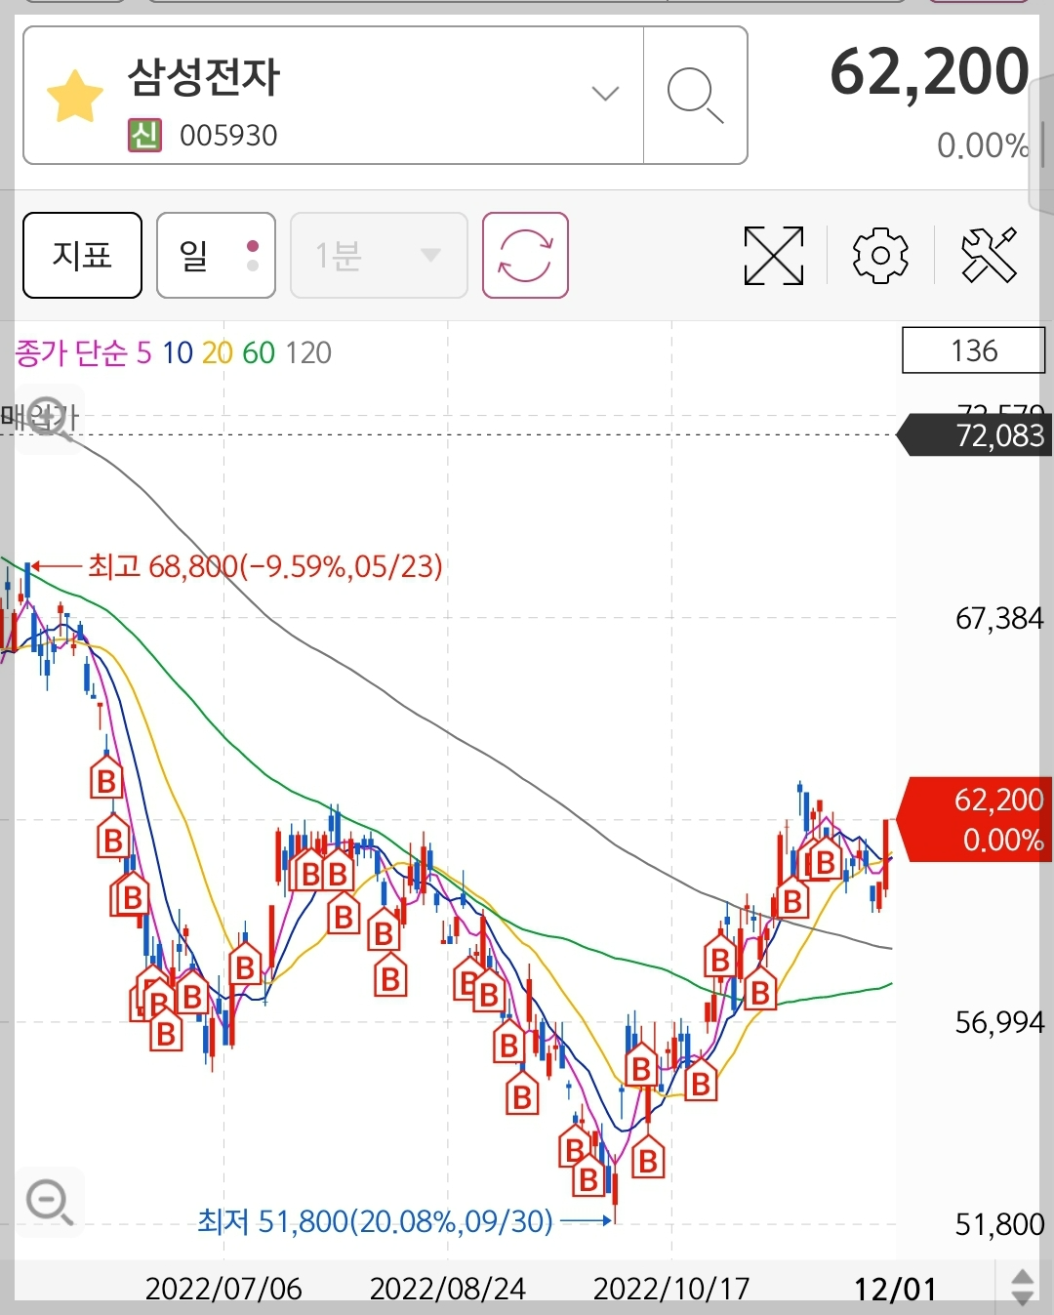Edit the candle count field showing 136
1054x1315 pixels.
click(x=973, y=350)
